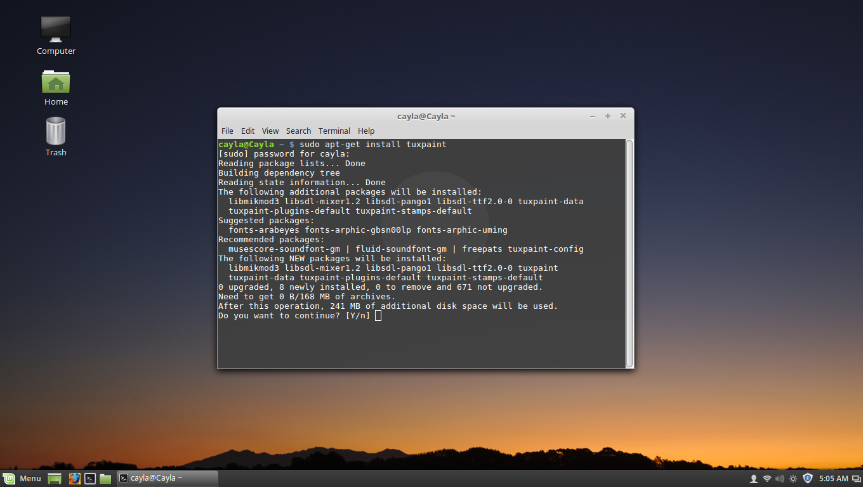Click the terminal vertical scrollbar

629,253
